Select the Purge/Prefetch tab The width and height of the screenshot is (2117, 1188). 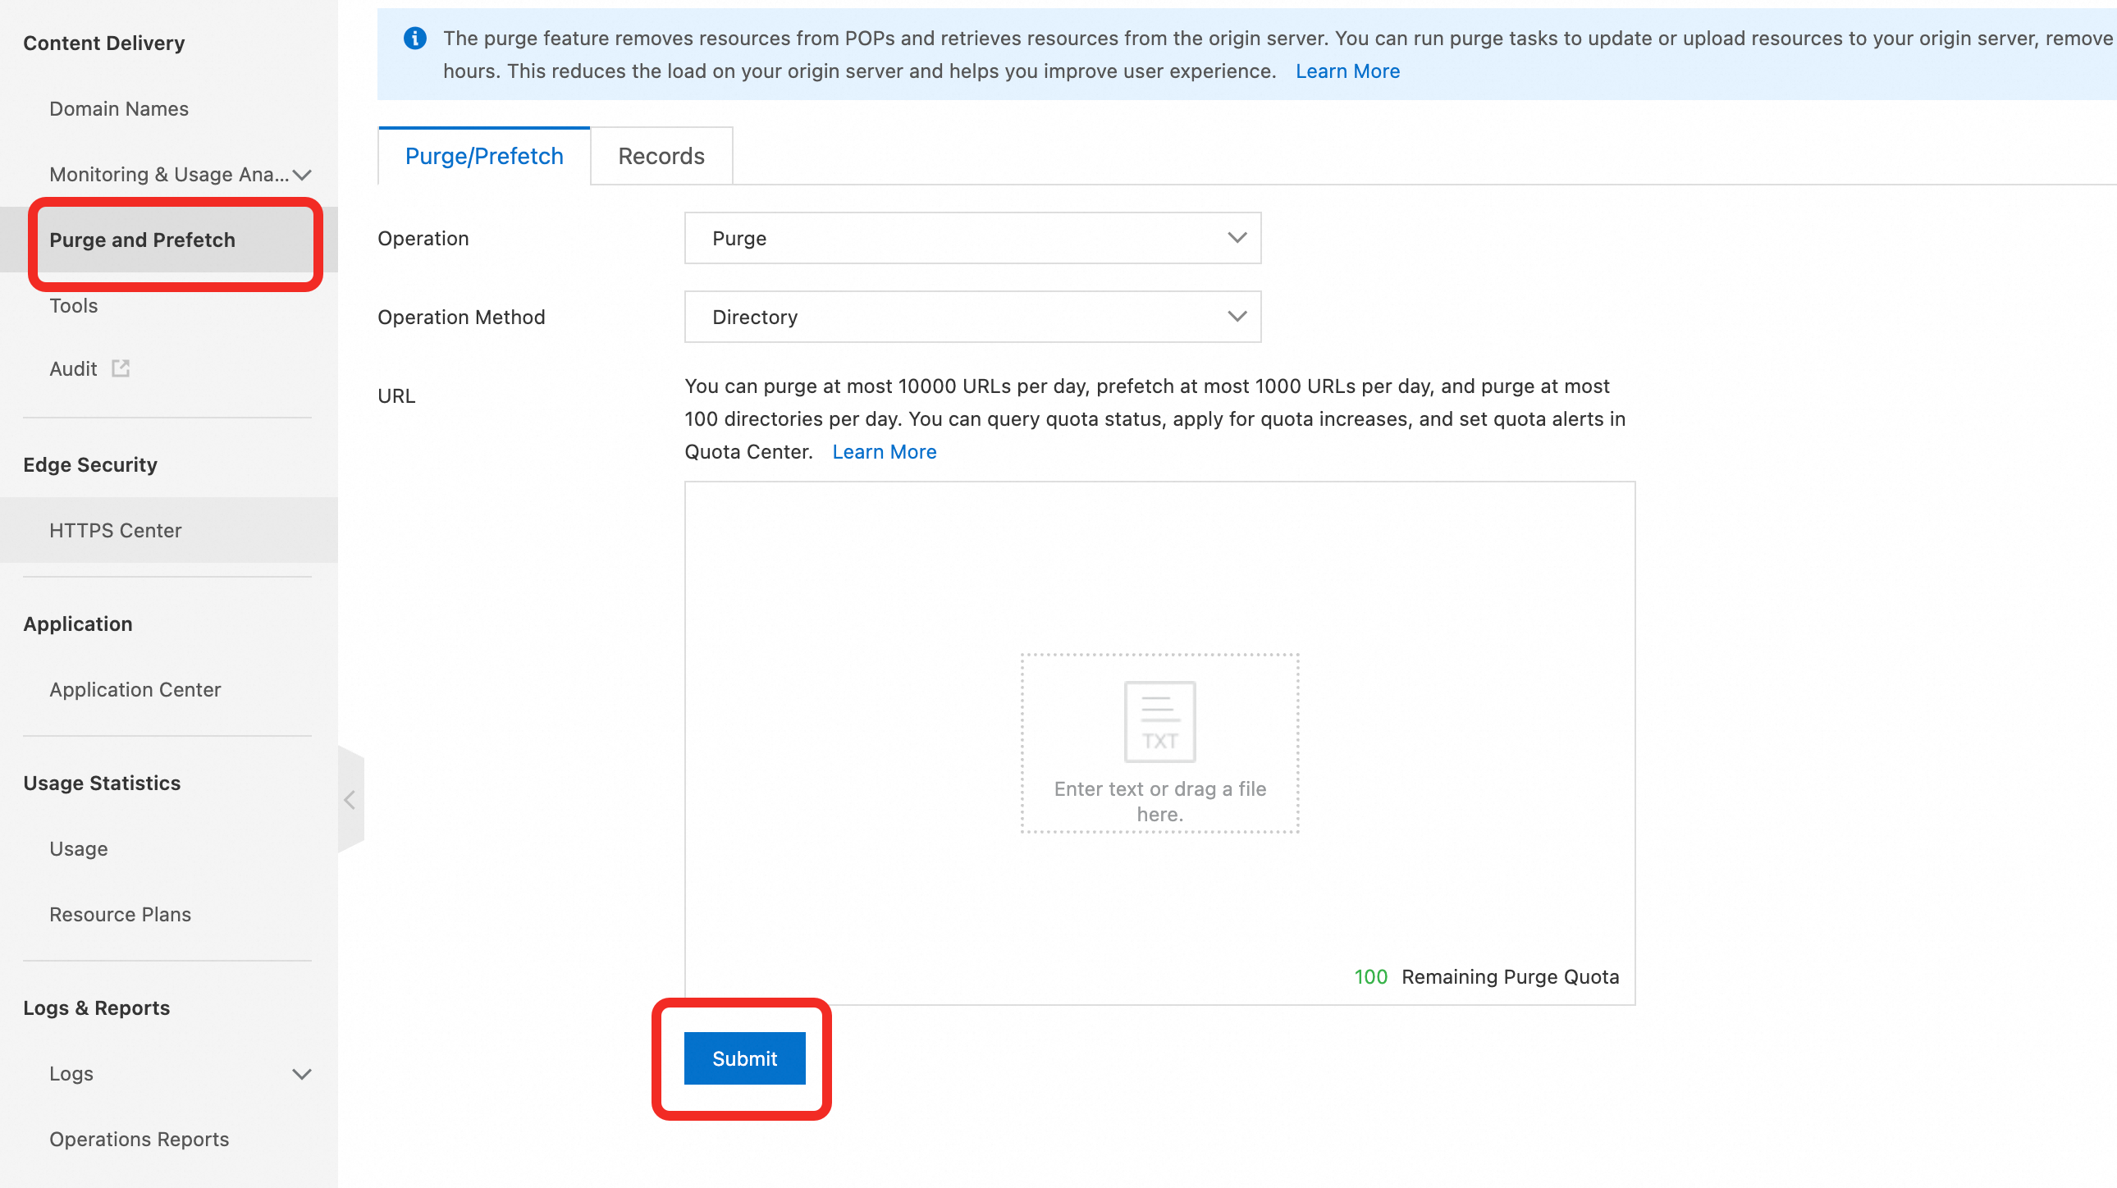tap(483, 156)
